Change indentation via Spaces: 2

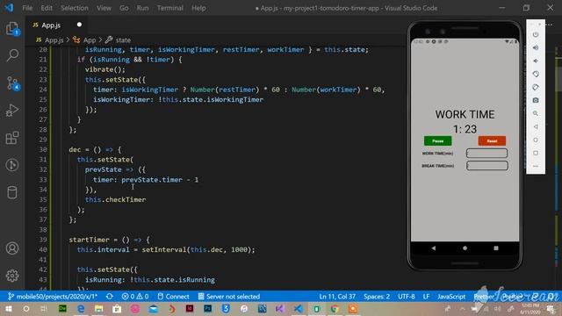coord(377,297)
